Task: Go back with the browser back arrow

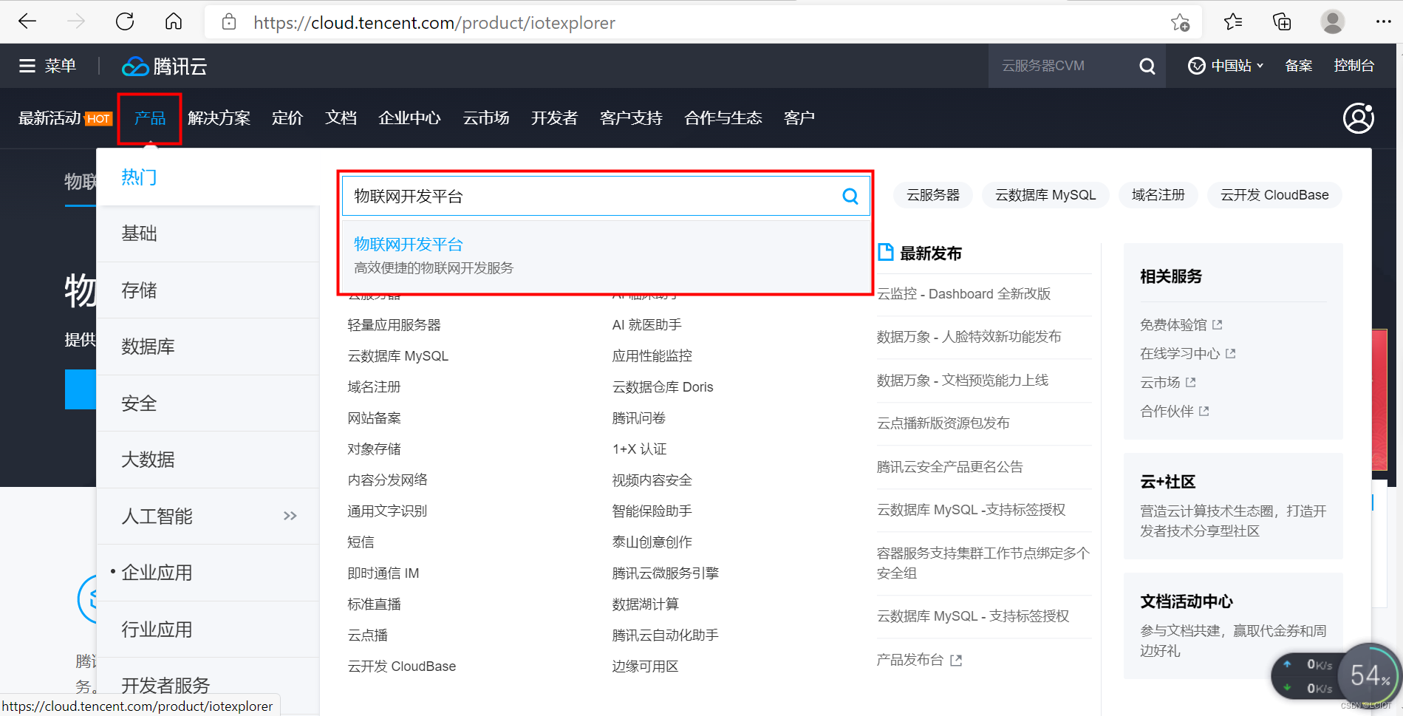Action: 27,22
